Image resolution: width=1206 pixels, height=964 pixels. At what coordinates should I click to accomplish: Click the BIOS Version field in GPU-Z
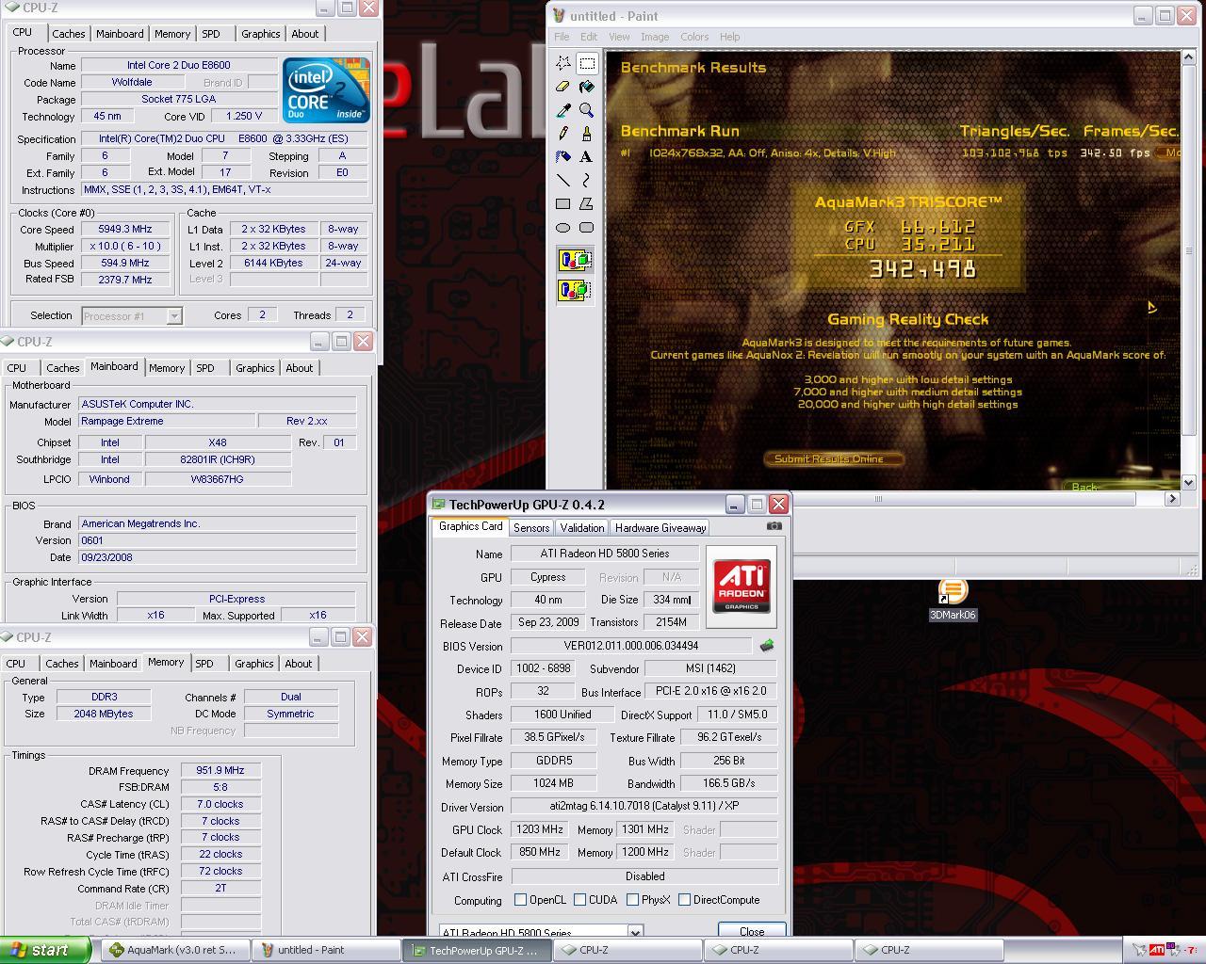[x=631, y=646]
